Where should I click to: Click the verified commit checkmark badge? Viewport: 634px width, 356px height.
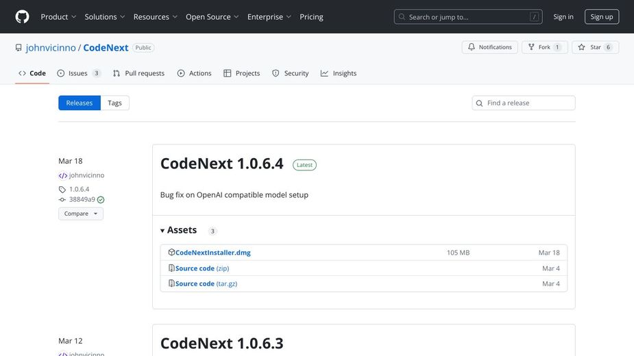[101, 200]
